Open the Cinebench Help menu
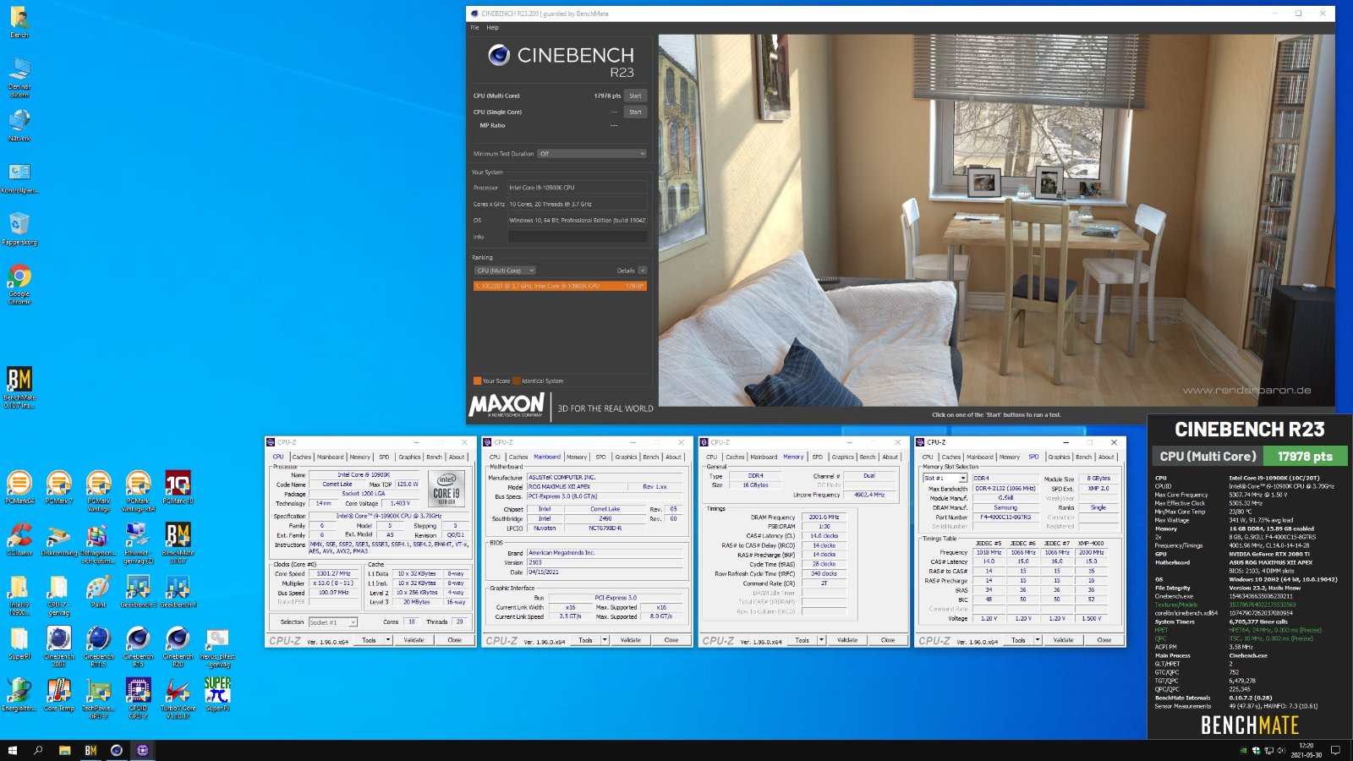This screenshot has height=761, width=1353. [x=492, y=27]
